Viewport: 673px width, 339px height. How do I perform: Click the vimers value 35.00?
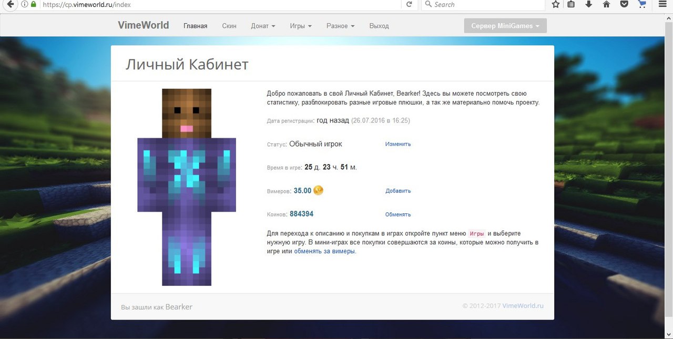click(x=302, y=191)
